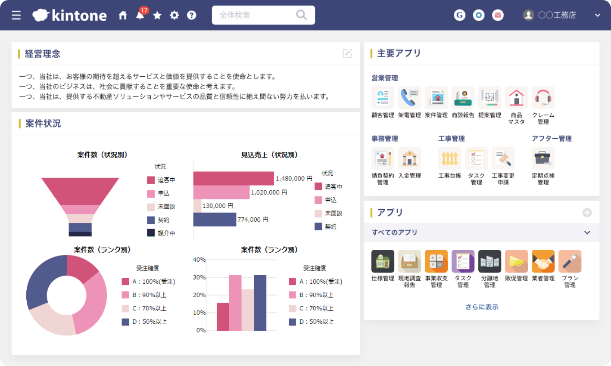Screen dimensions: 611x366
Task: Click the さらに表示 link
Action: click(481, 307)
